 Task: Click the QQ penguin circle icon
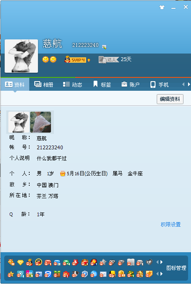coord(38,262)
